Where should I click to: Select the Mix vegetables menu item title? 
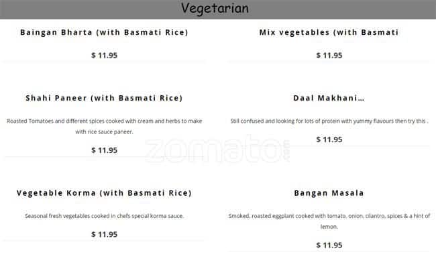[329, 32]
